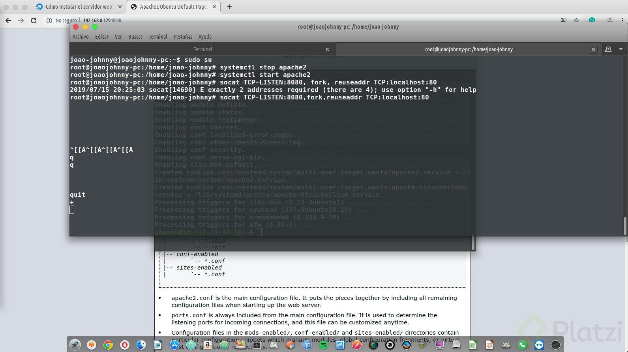Screen dimensions: 628x352
Task: Open Launchpad rocket in the dock
Action: [75, 345]
